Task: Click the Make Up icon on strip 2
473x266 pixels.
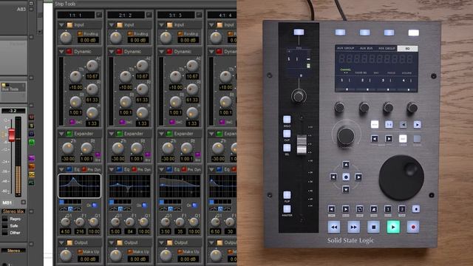Action: coord(130,251)
